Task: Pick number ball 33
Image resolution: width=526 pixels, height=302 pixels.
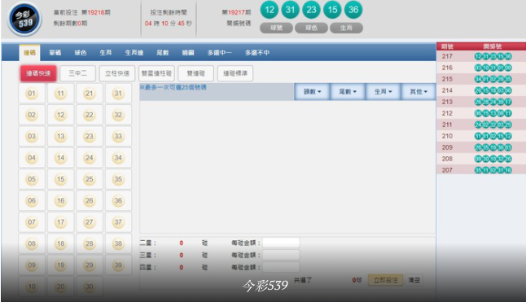Action: coord(118,136)
